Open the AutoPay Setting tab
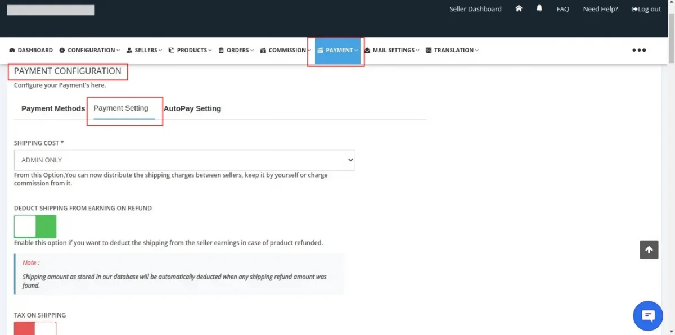The width and height of the screenshot is (675, 335). (192, 108)
